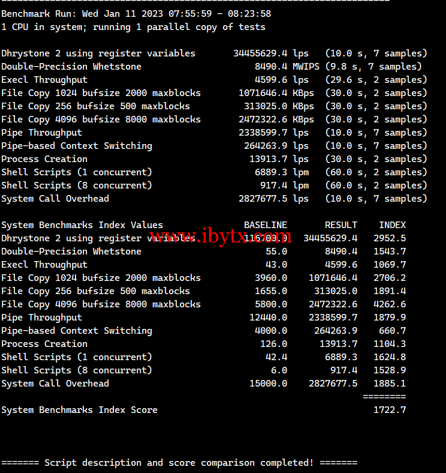Click the RESULT column header
Image resolution: width=446 pixels, height=473 pixels.
click(x=340, y=225)
